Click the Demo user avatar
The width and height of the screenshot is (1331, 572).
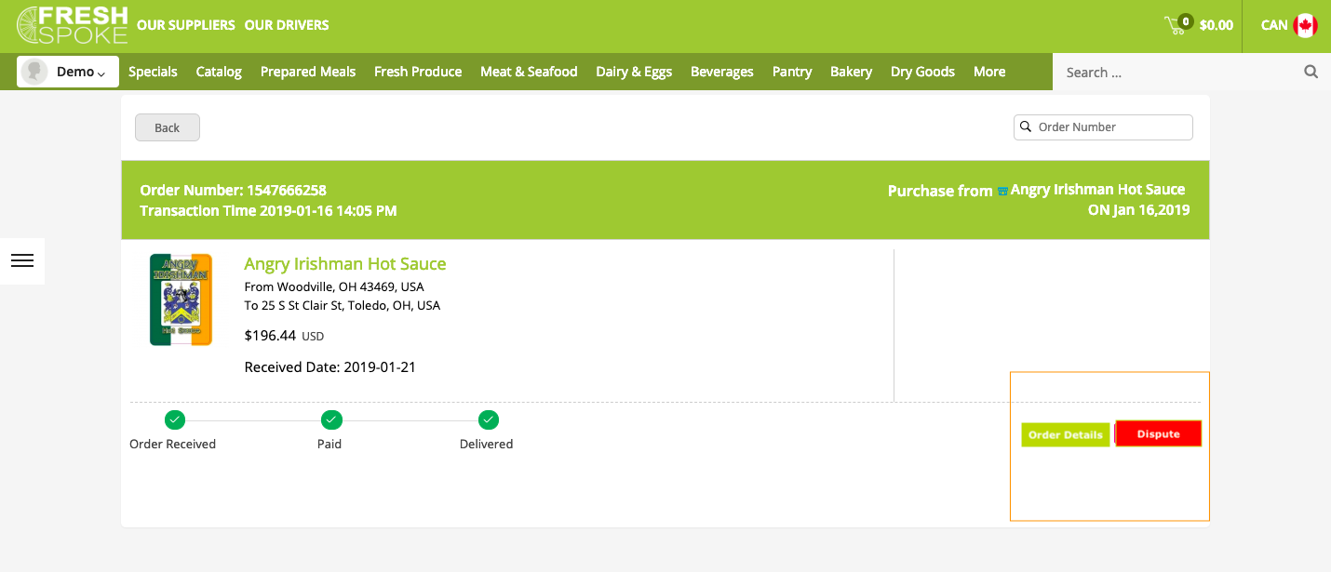click(34, 72)
